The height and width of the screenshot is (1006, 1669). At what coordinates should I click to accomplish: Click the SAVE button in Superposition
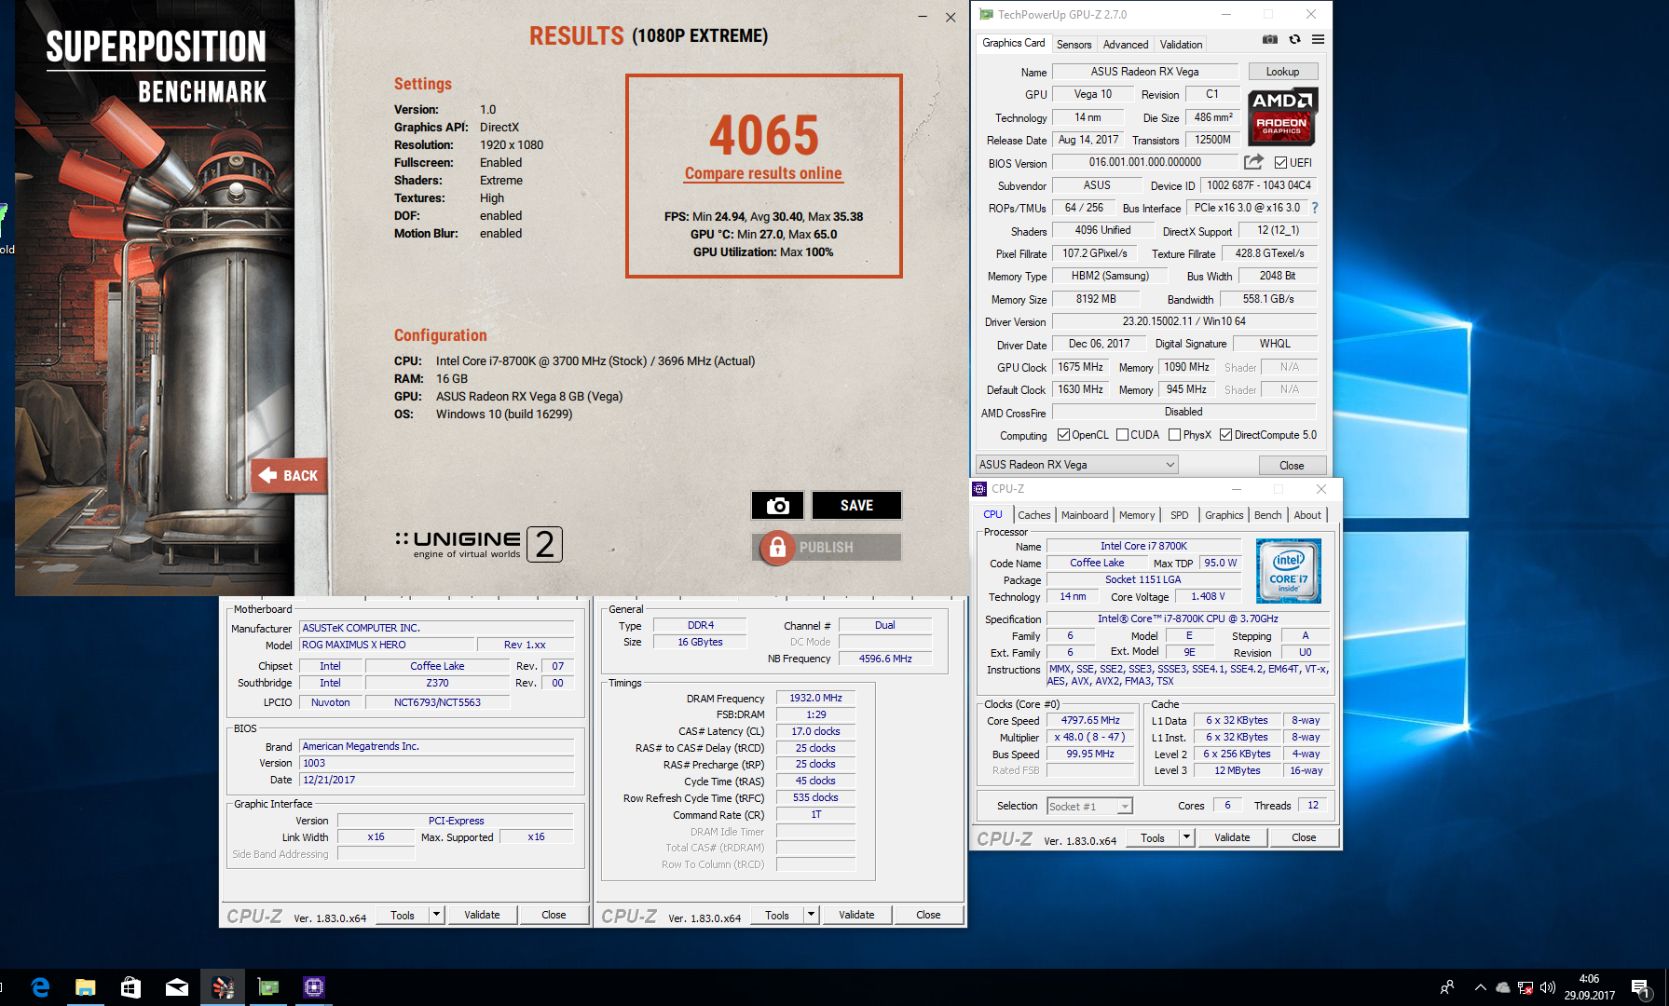click(x=856, y=505)
